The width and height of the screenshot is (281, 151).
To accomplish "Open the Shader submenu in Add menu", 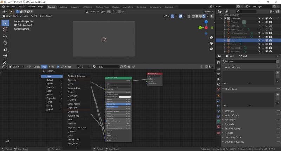I will tap(52, 84).
